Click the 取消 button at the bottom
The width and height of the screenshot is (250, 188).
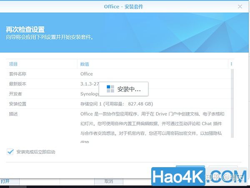(x=109, y=181)
